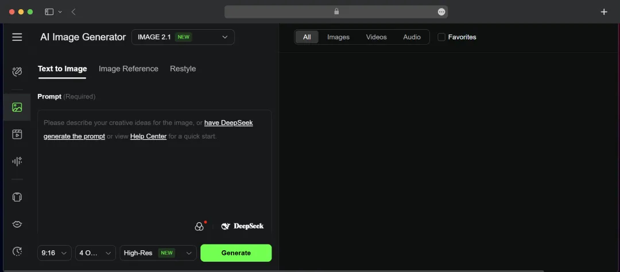Viewport: 620px width, 272px height.
Task: Click the browser address bar
Action: (336, 12)
